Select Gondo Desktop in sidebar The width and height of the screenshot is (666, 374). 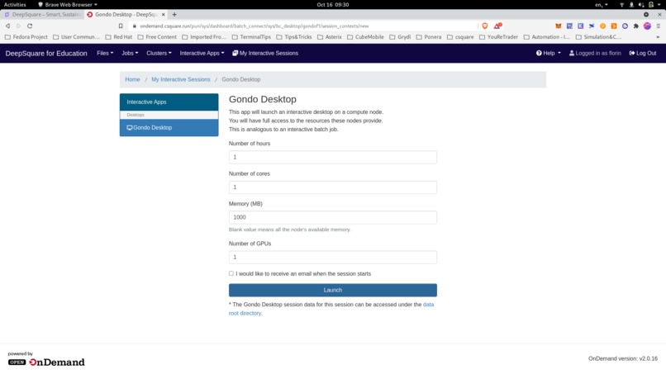[169, 127]
